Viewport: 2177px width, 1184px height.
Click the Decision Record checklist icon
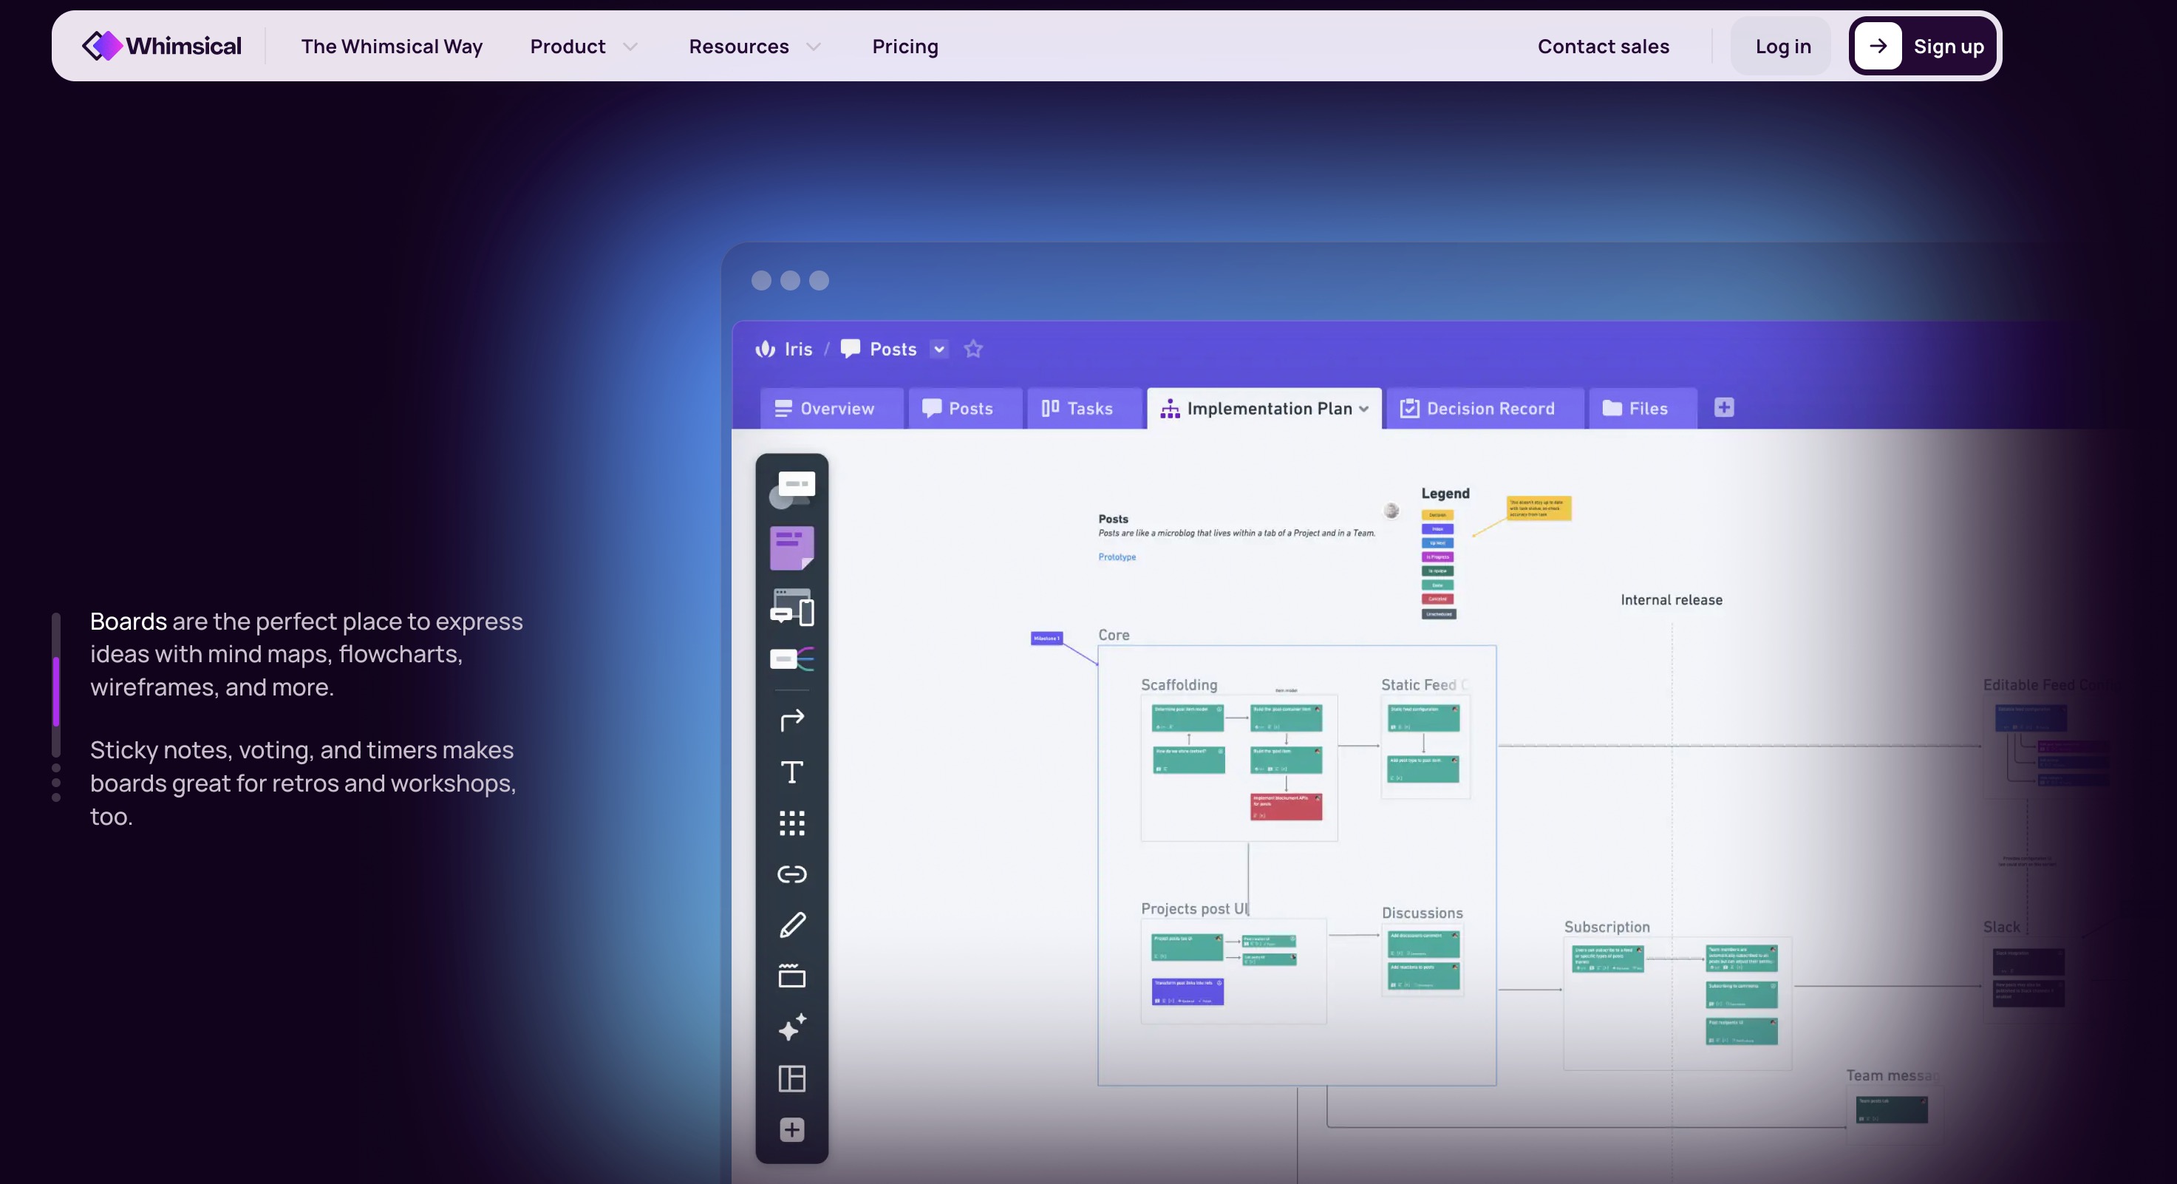tap(1408, 408)
